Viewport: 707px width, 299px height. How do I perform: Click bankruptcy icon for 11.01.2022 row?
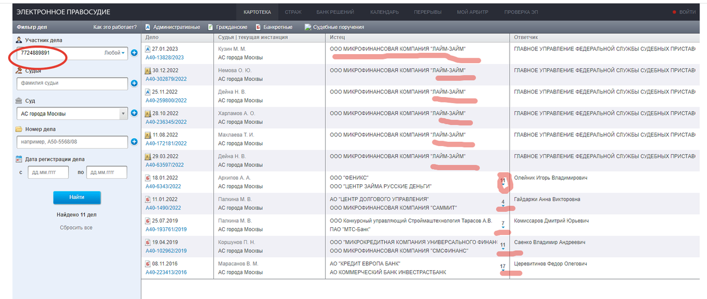(x=148, y=199)
